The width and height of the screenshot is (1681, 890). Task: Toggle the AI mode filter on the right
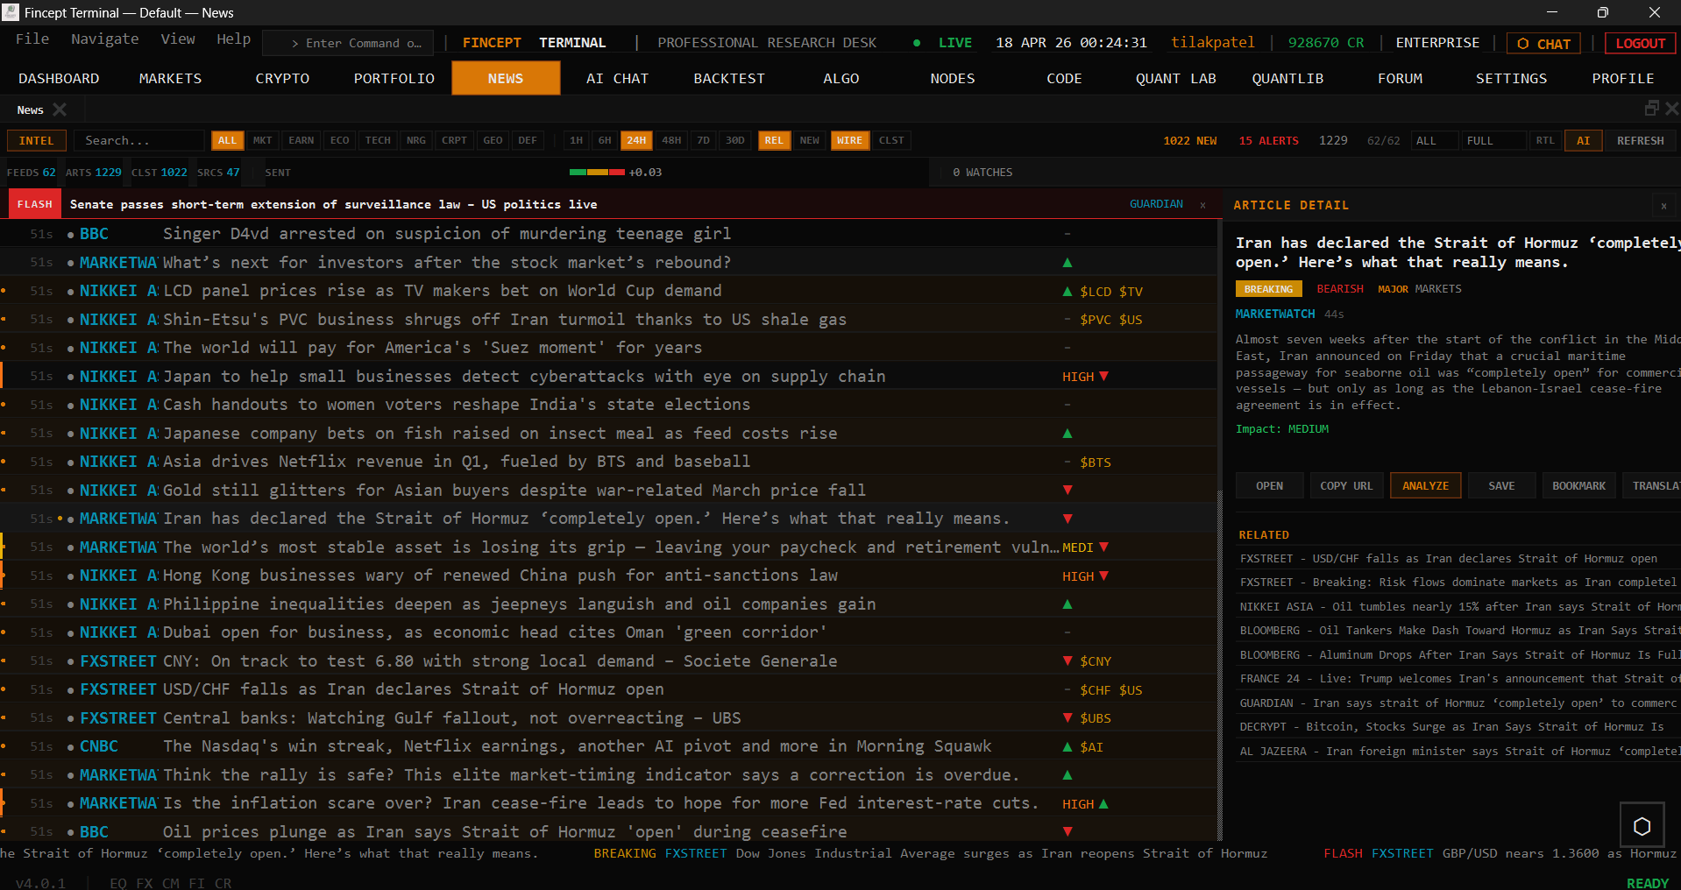(1583, 140)
